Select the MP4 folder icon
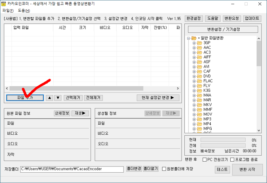 click(x=200, y=124)
